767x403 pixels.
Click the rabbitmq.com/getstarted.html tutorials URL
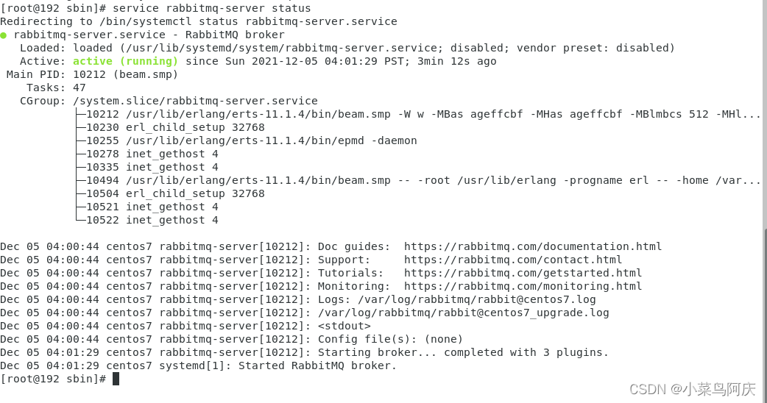tap(523, 273)
